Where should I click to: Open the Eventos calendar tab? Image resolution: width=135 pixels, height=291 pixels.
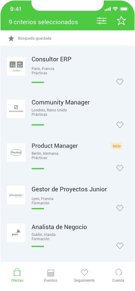51,276
